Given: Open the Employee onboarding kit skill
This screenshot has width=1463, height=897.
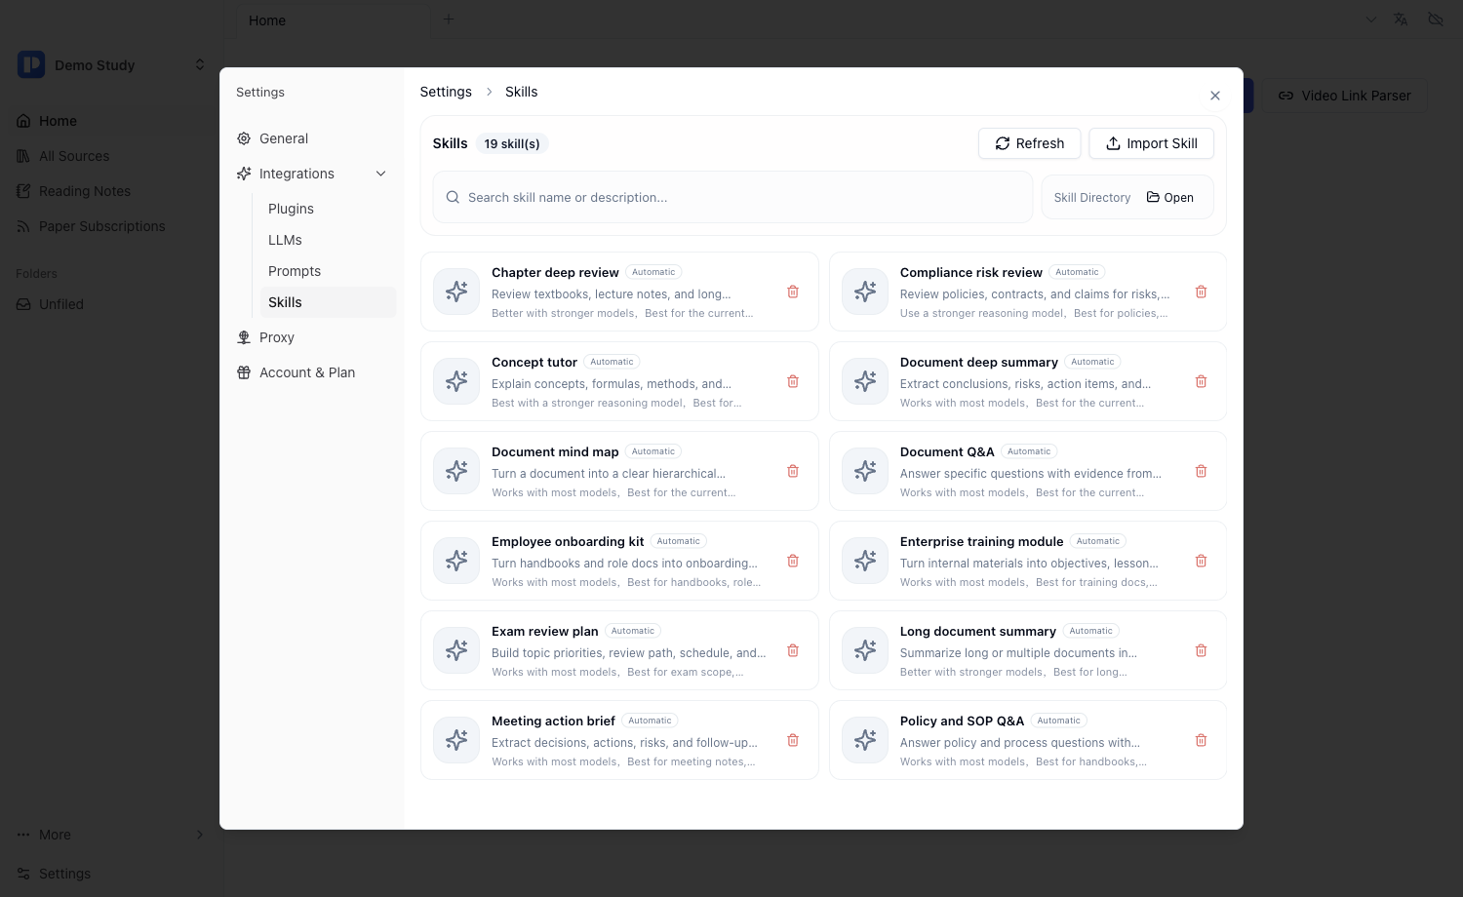Looking at the screenshot, I should [x=619, y=561].
